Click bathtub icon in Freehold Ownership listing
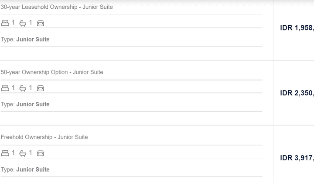Viewport: 314px width, 183px height. coord(23,154)
